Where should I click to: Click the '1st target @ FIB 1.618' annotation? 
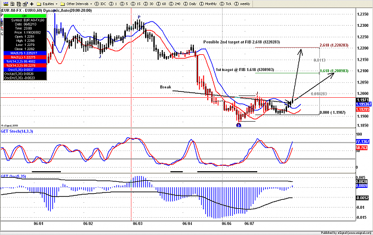click(245, 70)
